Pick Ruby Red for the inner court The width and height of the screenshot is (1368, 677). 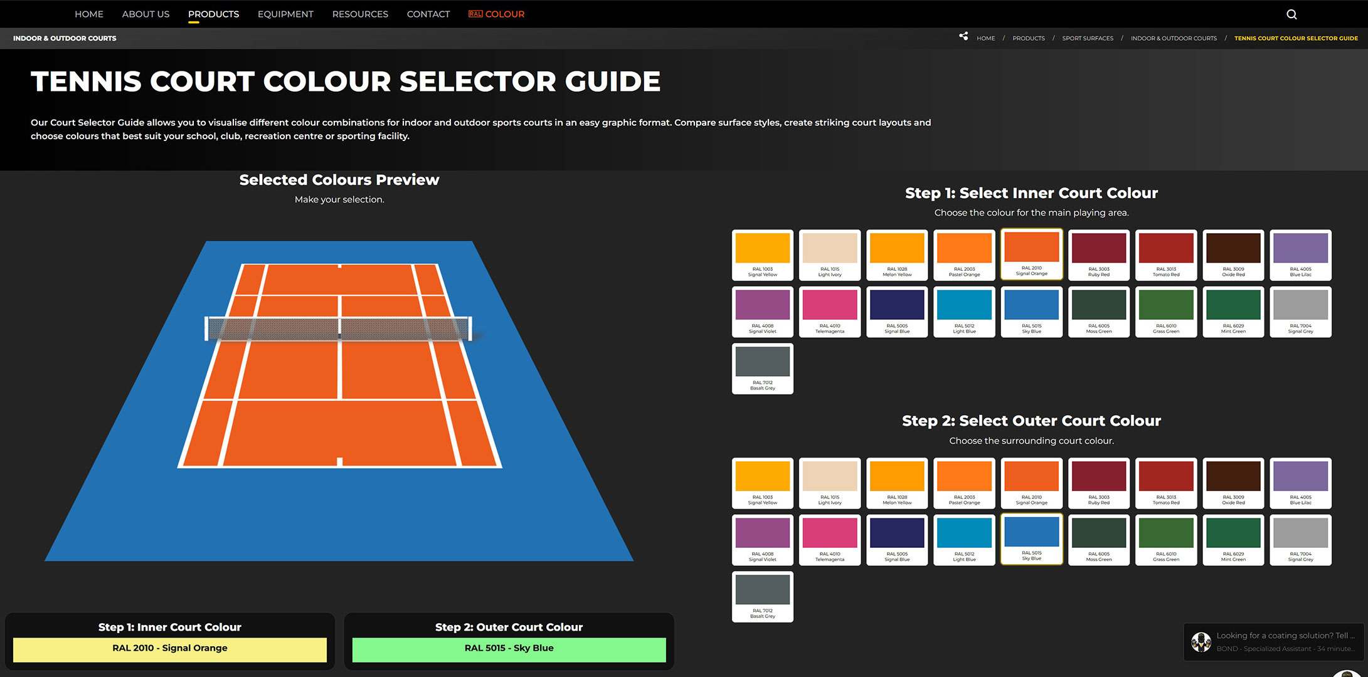pos(1099,255)
